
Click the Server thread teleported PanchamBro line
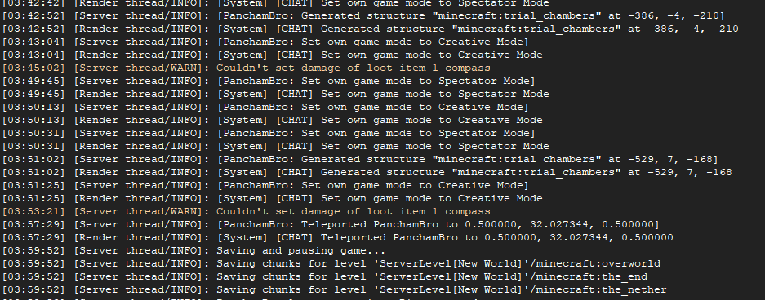pyautogui.click(x=331, y=224)
